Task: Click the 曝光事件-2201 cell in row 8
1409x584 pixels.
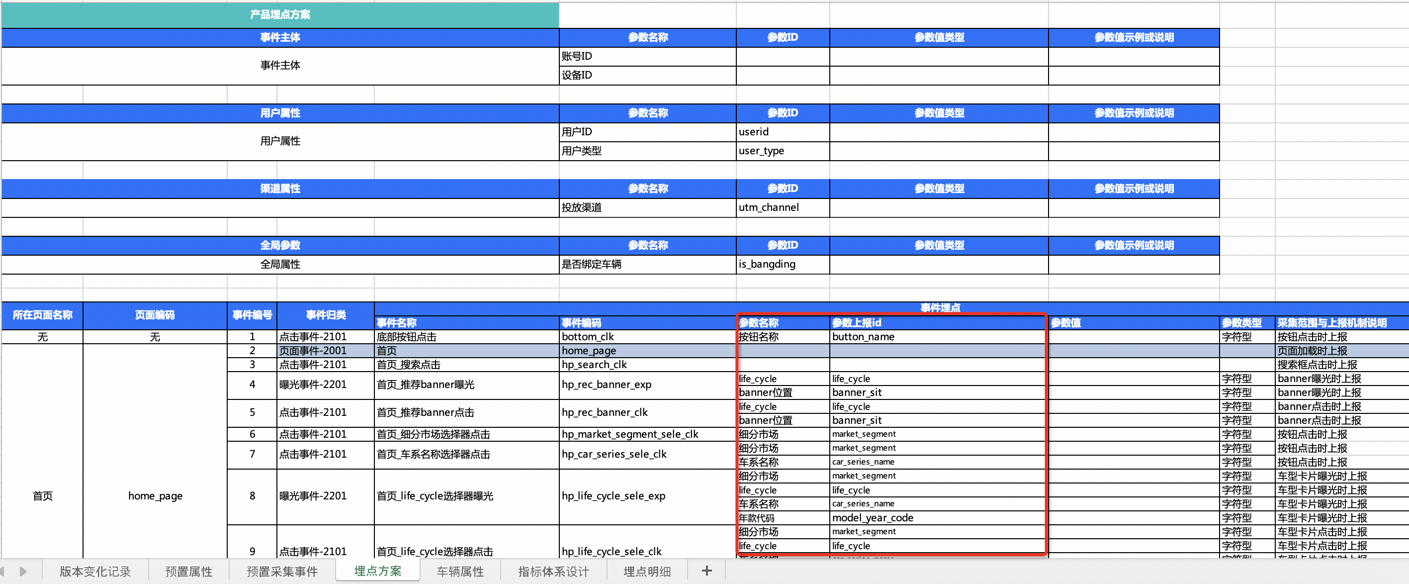Action: click(x=326, y=496)
